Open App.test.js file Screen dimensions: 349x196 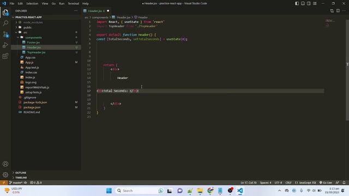pyautogui.click(x=32, y=68)
